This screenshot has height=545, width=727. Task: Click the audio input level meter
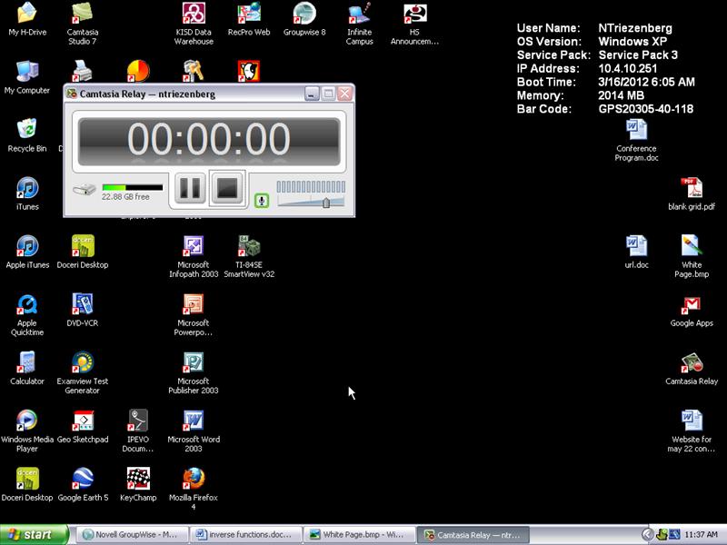tap(311, 186)
